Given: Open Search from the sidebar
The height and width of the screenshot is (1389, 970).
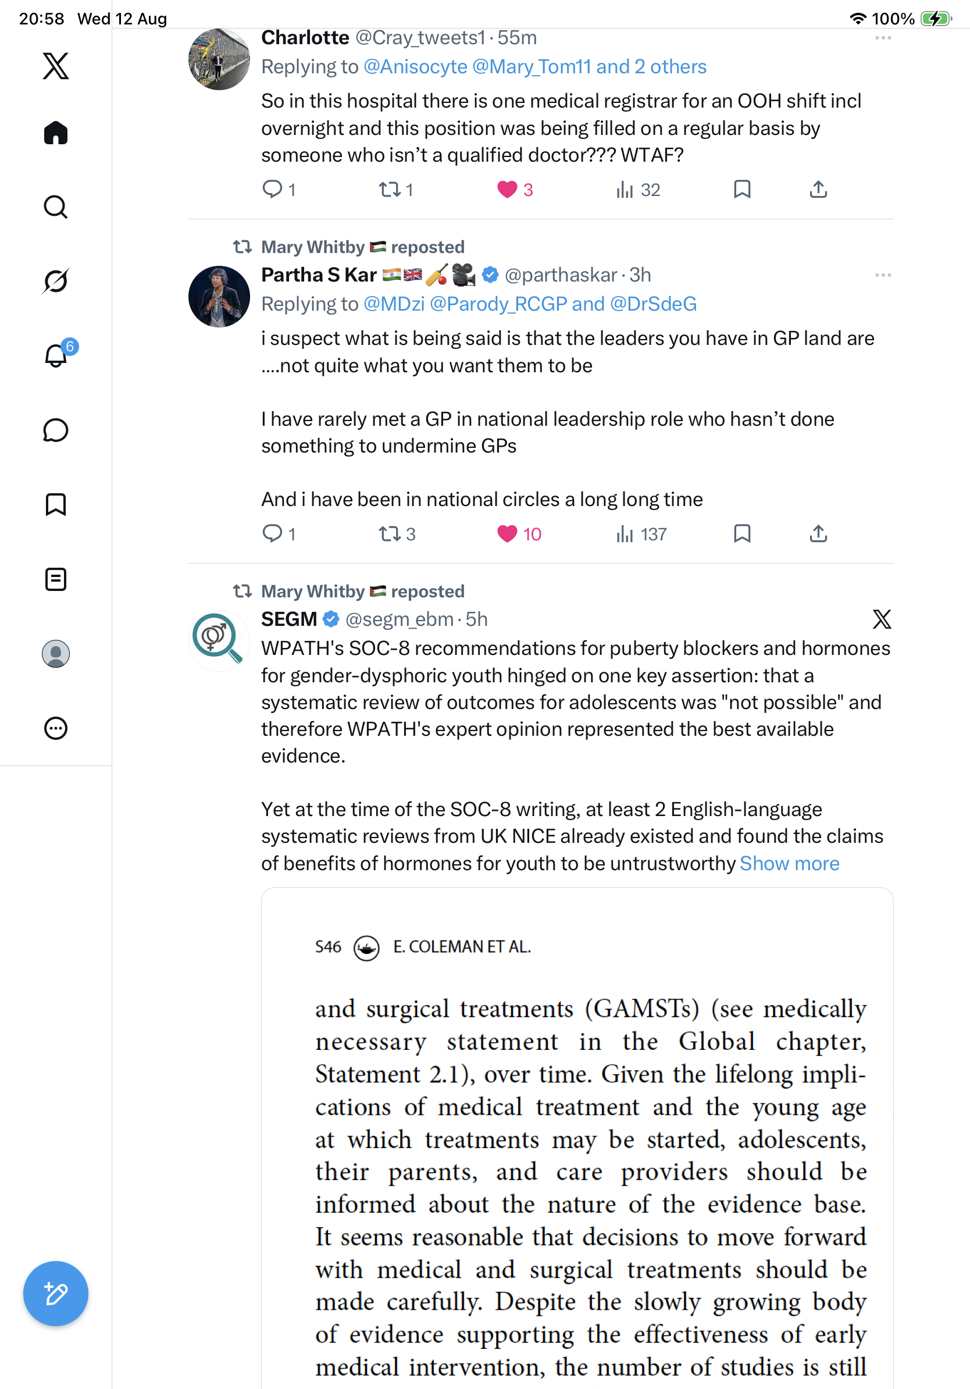Looking at the screenshot, I should 56,207.
